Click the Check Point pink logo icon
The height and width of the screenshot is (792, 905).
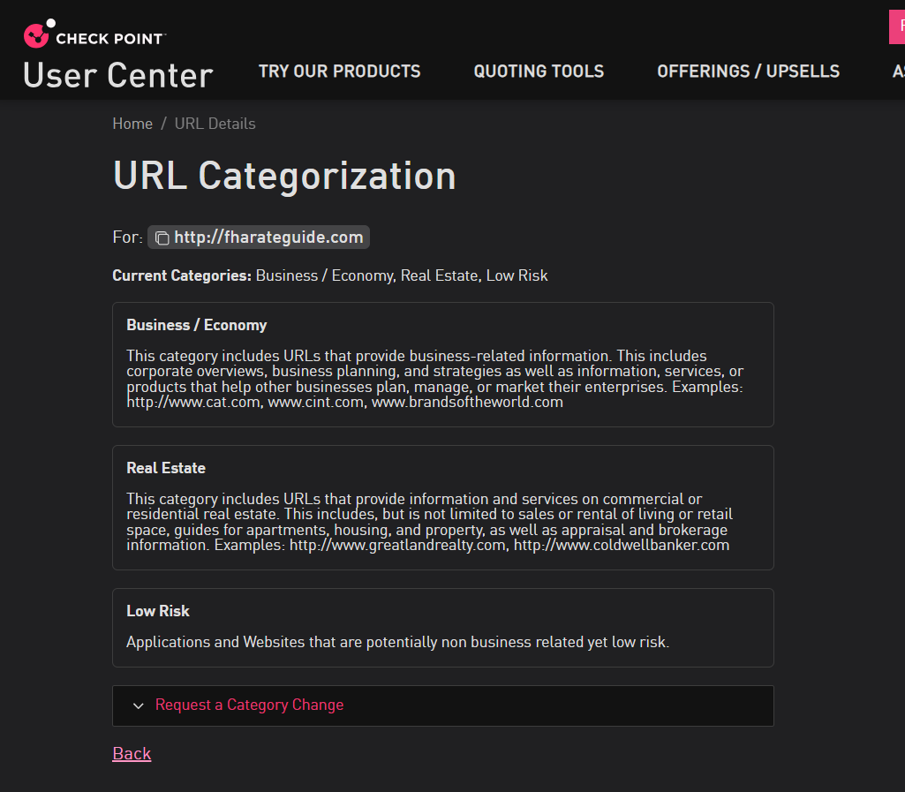click(38, 34)
